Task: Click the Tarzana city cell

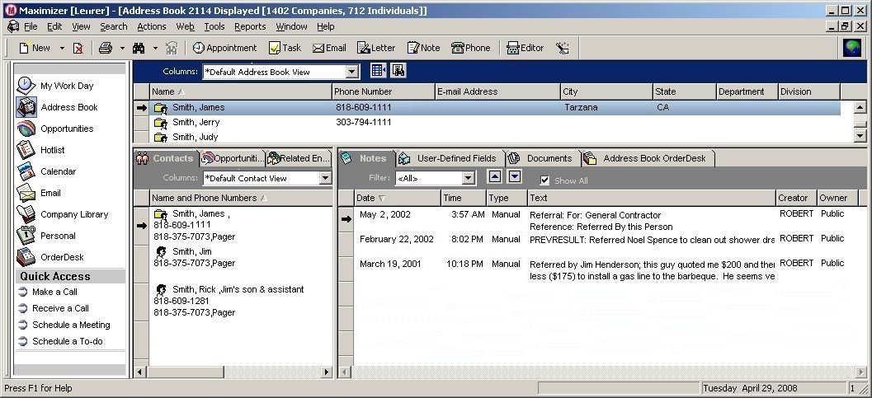Action: click(581, 108)
